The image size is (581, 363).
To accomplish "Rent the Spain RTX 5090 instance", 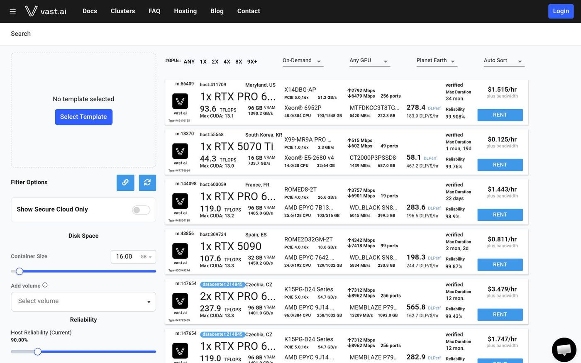I will [x=500, y=265].
